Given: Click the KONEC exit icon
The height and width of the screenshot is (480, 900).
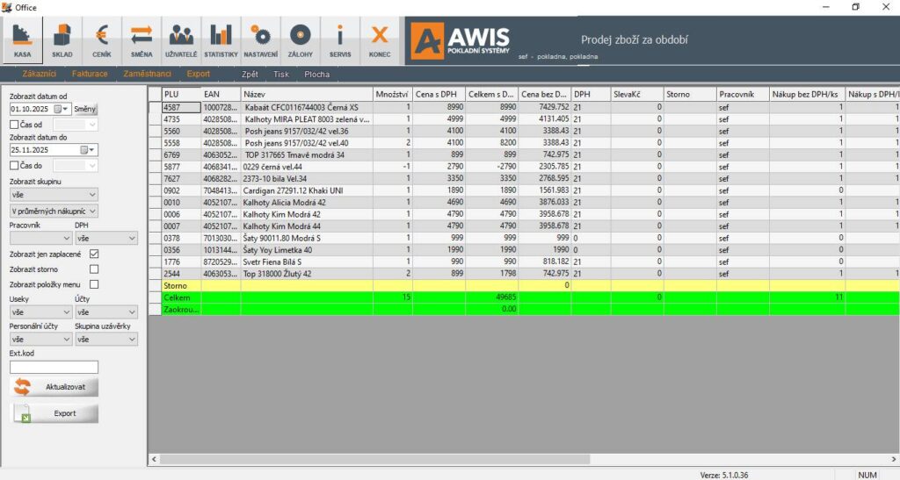Looking at the screenshot, I should click(380, 40).
